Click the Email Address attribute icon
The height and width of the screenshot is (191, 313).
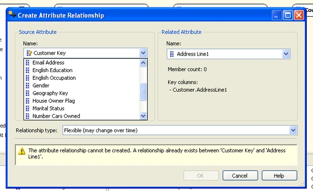(x=28, y=63)
